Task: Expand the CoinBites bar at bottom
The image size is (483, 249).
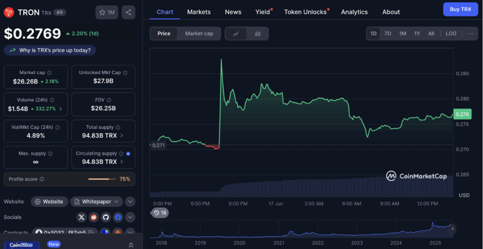Action: point(131,245)
